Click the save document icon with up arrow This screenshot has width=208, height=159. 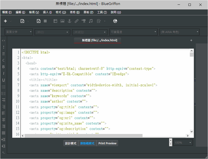(38, 21)
